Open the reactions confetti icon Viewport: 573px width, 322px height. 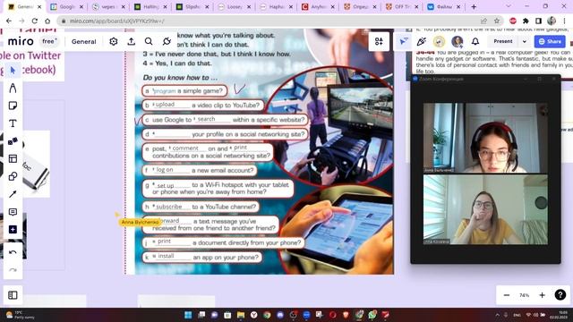(x=422, y=42)
